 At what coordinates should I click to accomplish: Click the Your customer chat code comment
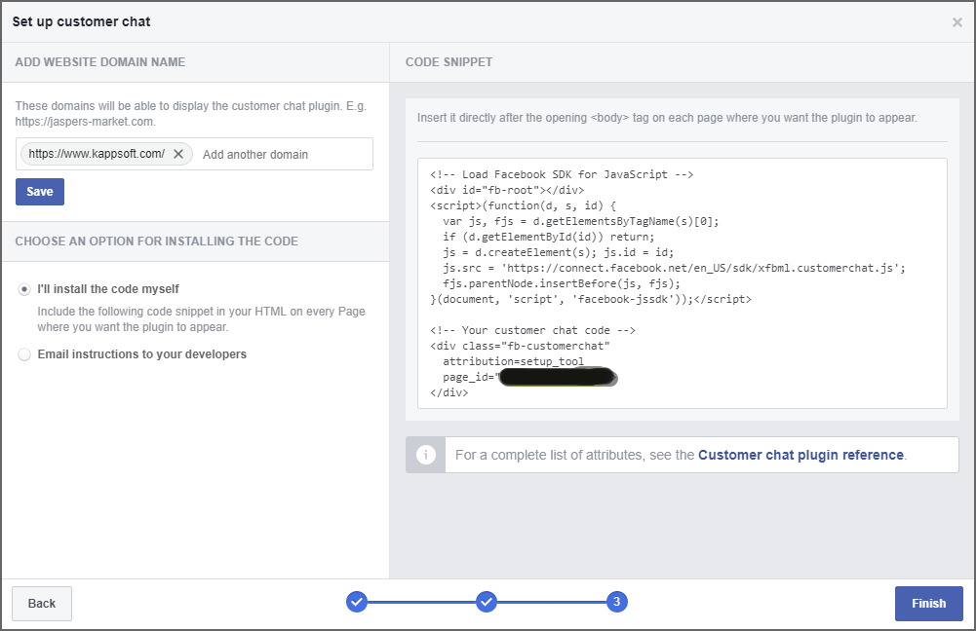(x=532, y=330)
